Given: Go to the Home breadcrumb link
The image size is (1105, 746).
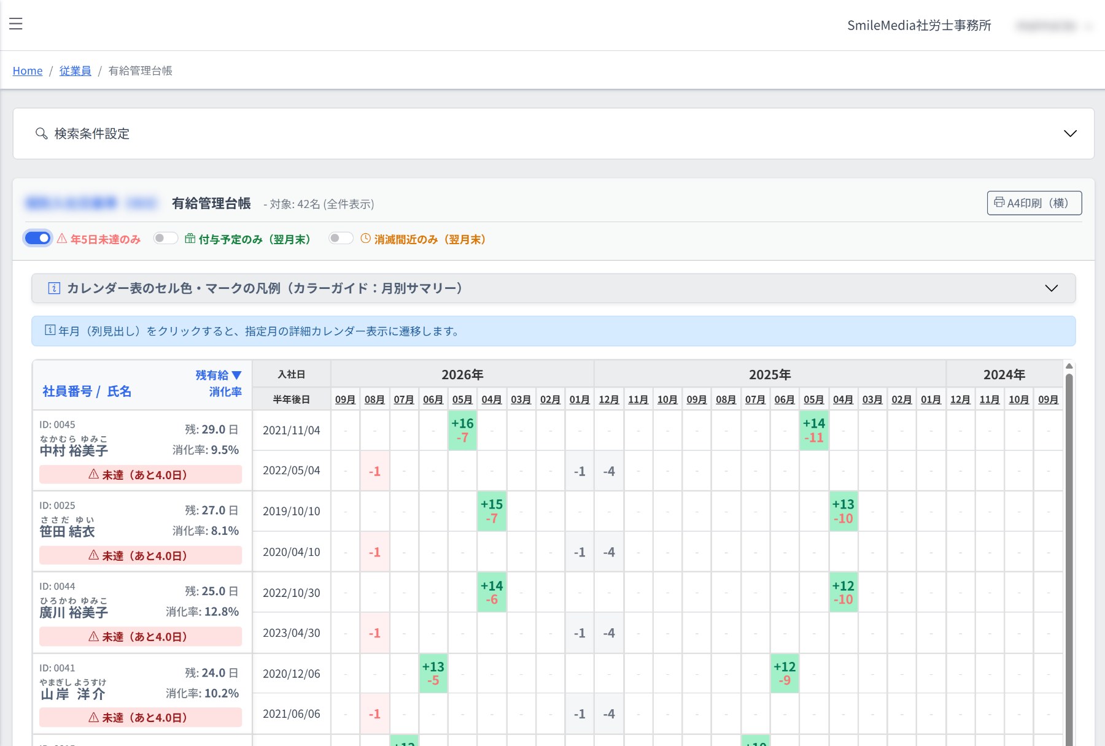Looking at the screenshot, I should coord(28,71).
